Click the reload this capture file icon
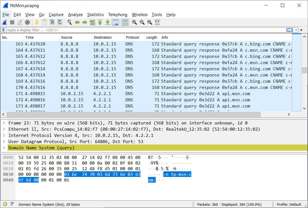The height and width of the screenshot is (208, 308). (60, 22)
